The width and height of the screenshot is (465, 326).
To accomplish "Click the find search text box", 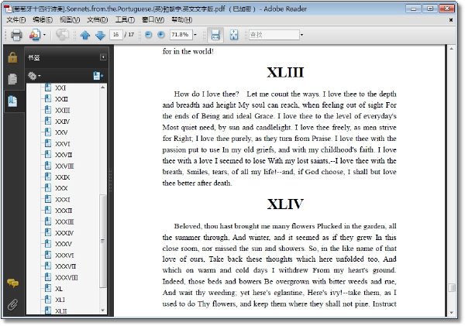I will [274, 35].
